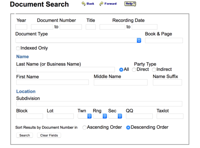
Task: Click the Search button
Action: [x=25, y=135]
